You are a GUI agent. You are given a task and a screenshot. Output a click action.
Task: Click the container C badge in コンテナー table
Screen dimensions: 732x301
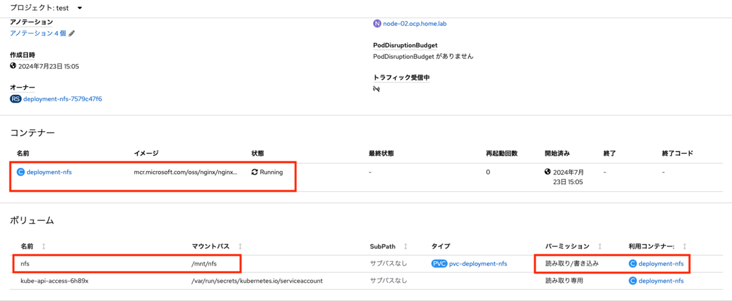[x=21, y=172]
